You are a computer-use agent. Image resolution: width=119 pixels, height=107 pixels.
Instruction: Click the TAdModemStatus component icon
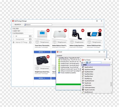coord(83,87)
